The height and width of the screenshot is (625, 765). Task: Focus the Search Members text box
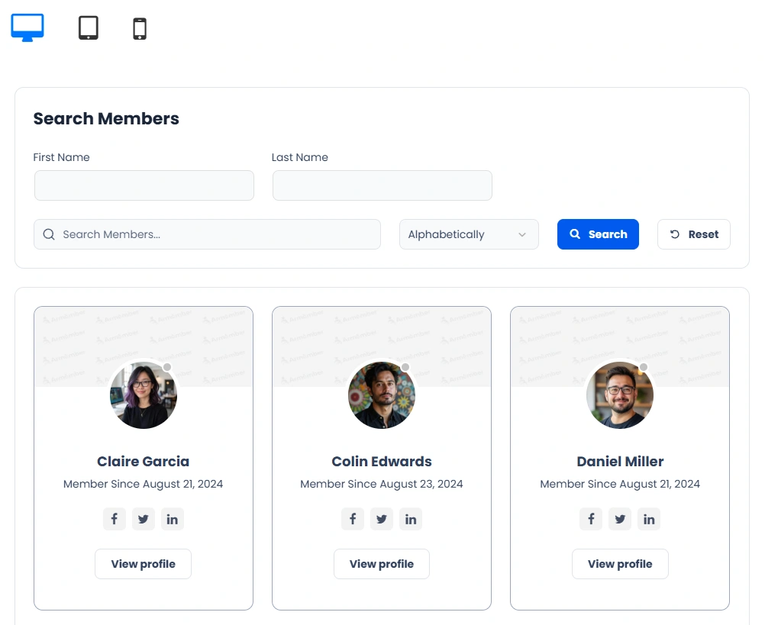point(207,234)
